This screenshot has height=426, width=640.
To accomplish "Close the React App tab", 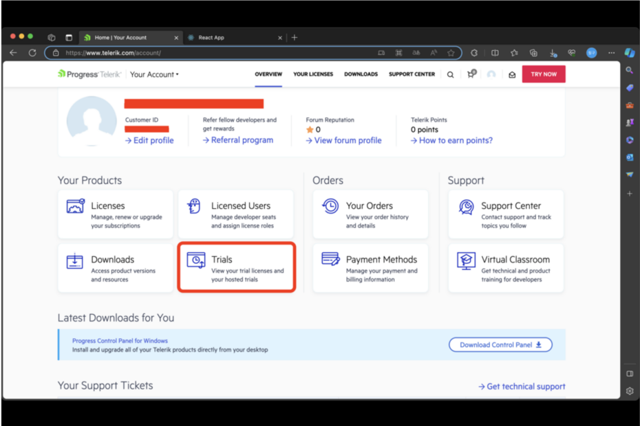I will pos(280,38).
